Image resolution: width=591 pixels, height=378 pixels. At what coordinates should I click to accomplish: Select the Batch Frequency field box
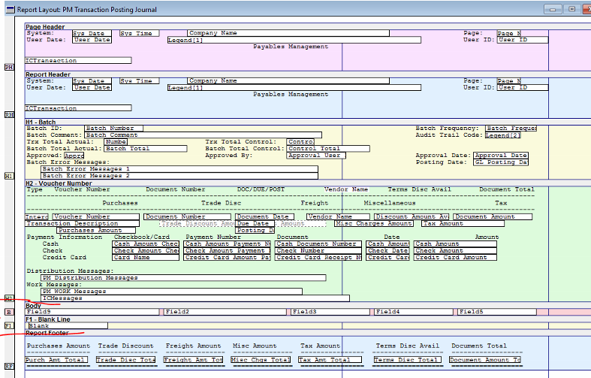pyautogui.click(x=511, y=129)
